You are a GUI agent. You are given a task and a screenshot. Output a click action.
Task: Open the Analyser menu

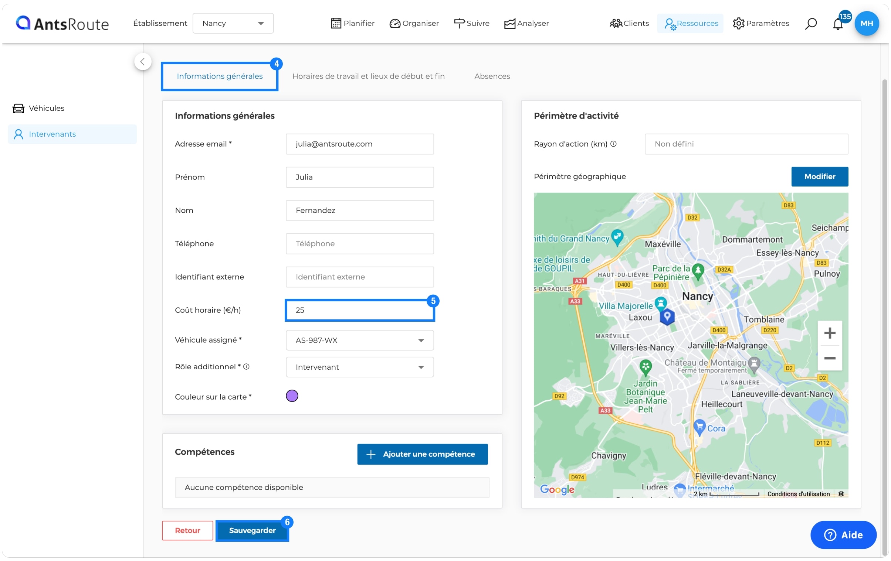[x=526, y=23]
